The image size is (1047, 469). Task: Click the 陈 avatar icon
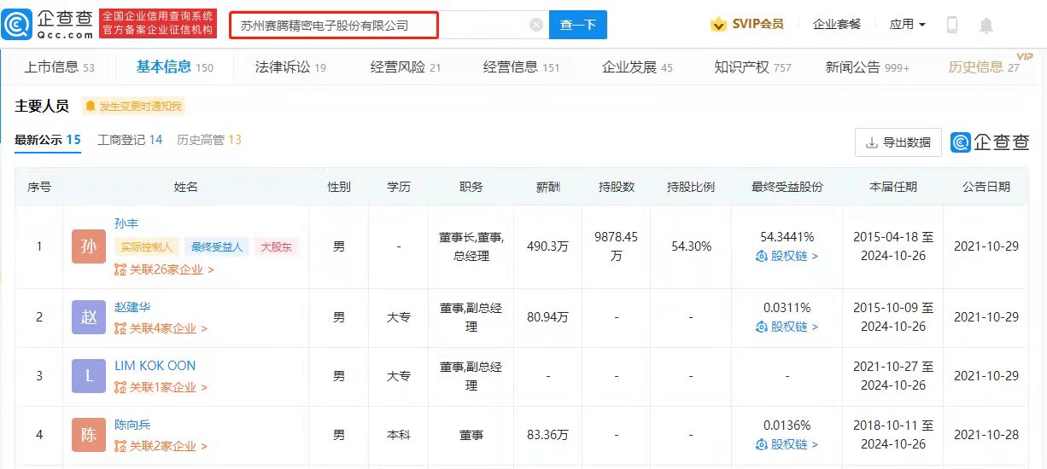pos(89,435)
